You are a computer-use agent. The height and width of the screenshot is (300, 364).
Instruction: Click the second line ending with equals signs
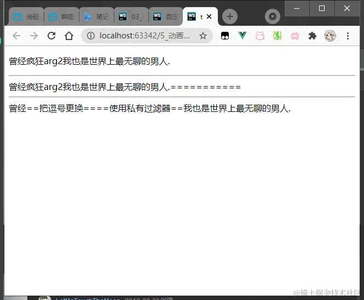pyautogui.click(x=125, y=87)
